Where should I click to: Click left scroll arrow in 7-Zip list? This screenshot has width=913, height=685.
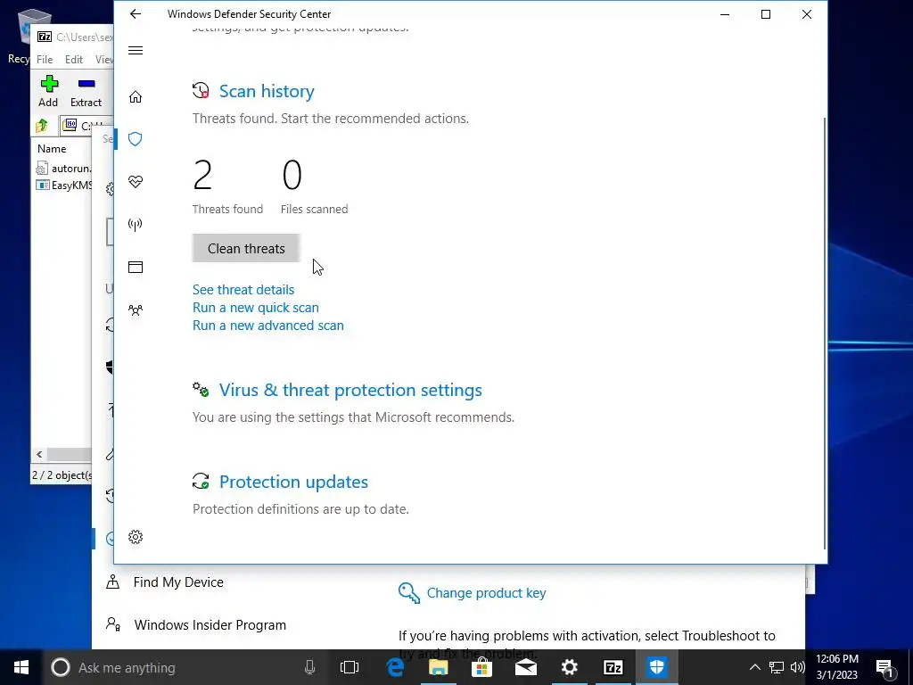pyautogui.click(x=39, y=454)
